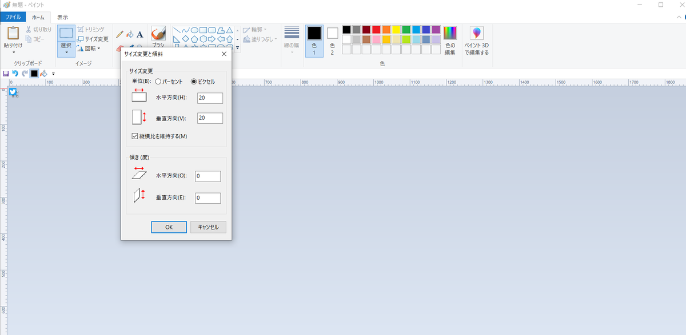Screen dimensions: 686x335
Task: Open the Line width (線の幅) dropdown
Action: point(292,40)
